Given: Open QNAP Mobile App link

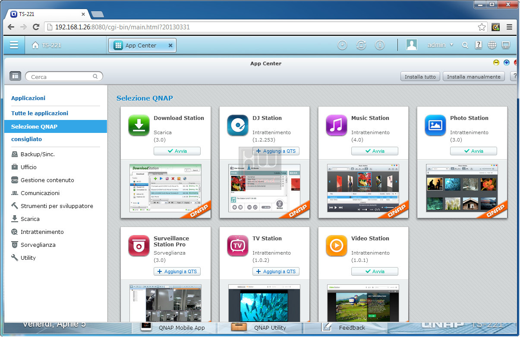Looking at the screenshot, I should tap(182, 328).
